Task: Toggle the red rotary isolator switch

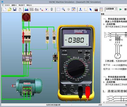Action: (x=26, y=17)
